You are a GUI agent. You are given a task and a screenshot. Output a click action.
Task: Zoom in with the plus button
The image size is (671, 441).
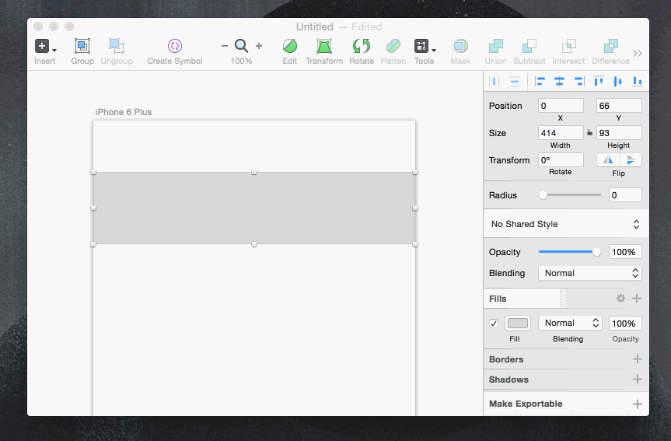pyautogui.click(x=258, y=46)
